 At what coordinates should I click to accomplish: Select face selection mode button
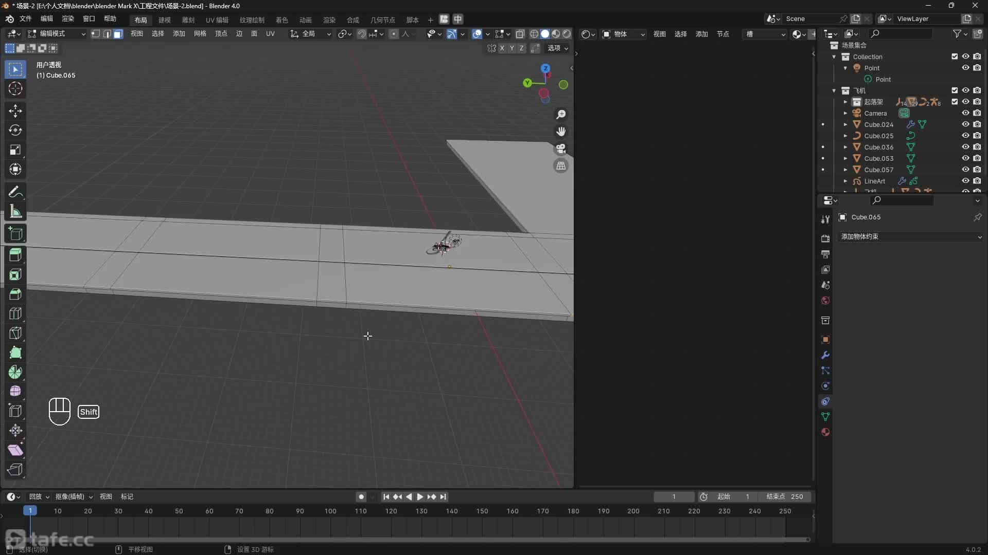(118, 34)
